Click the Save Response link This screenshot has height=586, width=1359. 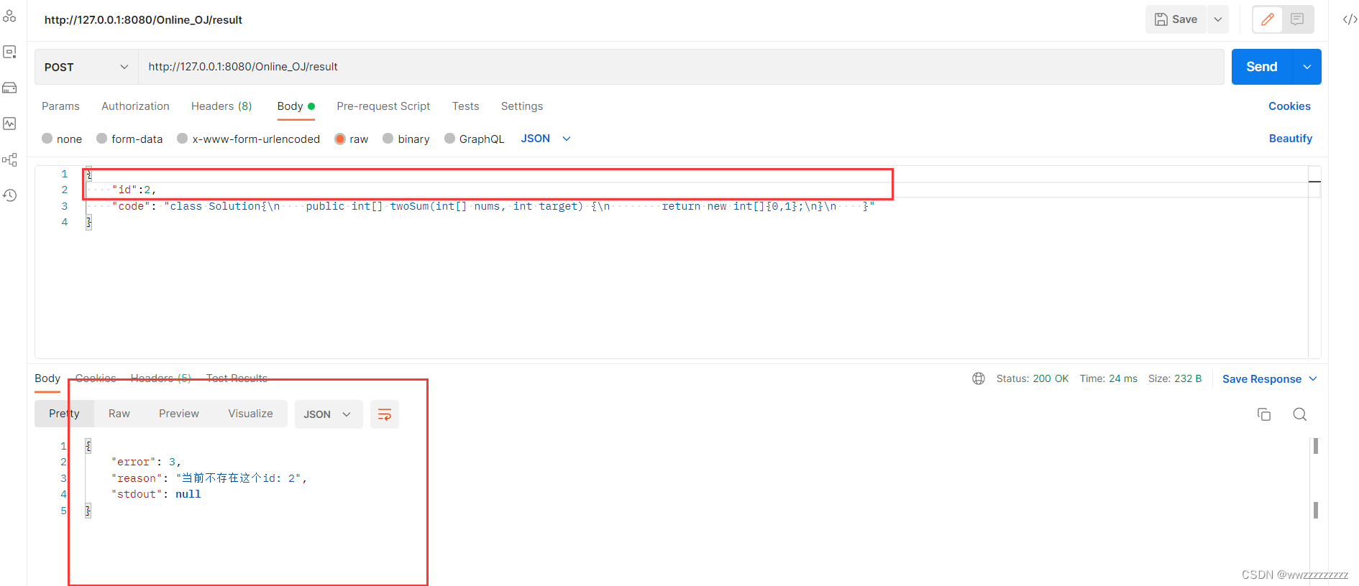[x=1262, y=378]
